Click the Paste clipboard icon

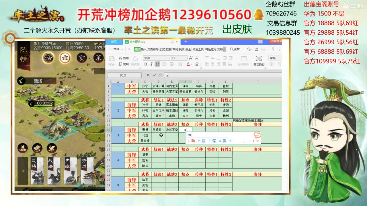(112, 59)
